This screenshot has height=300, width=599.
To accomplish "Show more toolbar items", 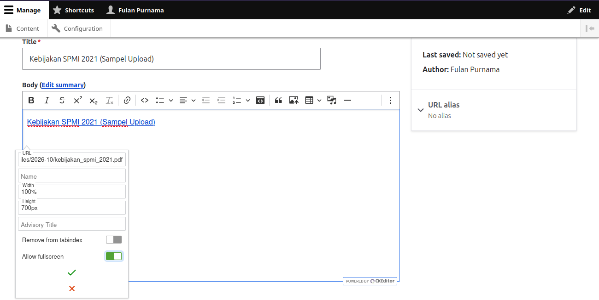I will pyautogui.click(x=390, y=100).
